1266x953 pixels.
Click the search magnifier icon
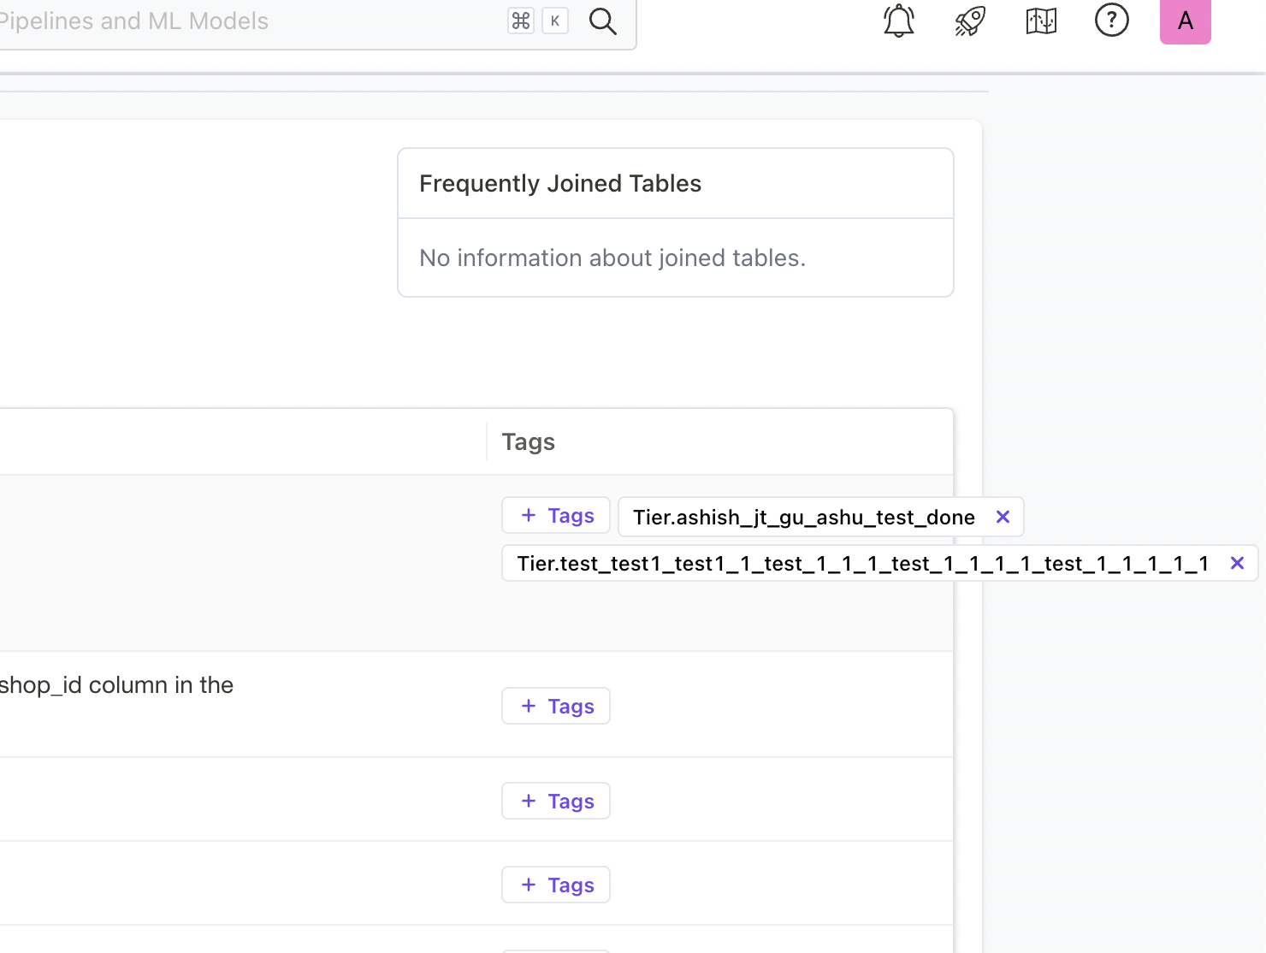click(x=603, y=21)
